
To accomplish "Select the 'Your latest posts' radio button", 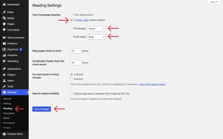I will [72, 15].
